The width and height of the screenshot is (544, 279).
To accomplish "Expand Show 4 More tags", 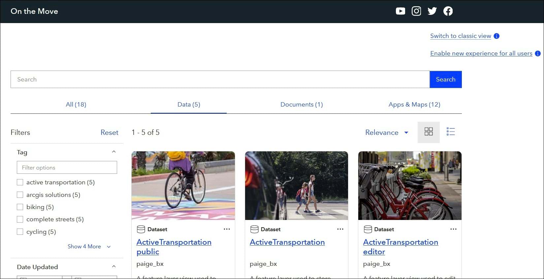I will 89,246.
